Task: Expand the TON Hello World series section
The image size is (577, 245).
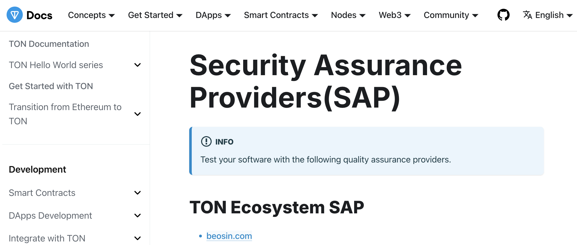Action: tap(138, 65)
